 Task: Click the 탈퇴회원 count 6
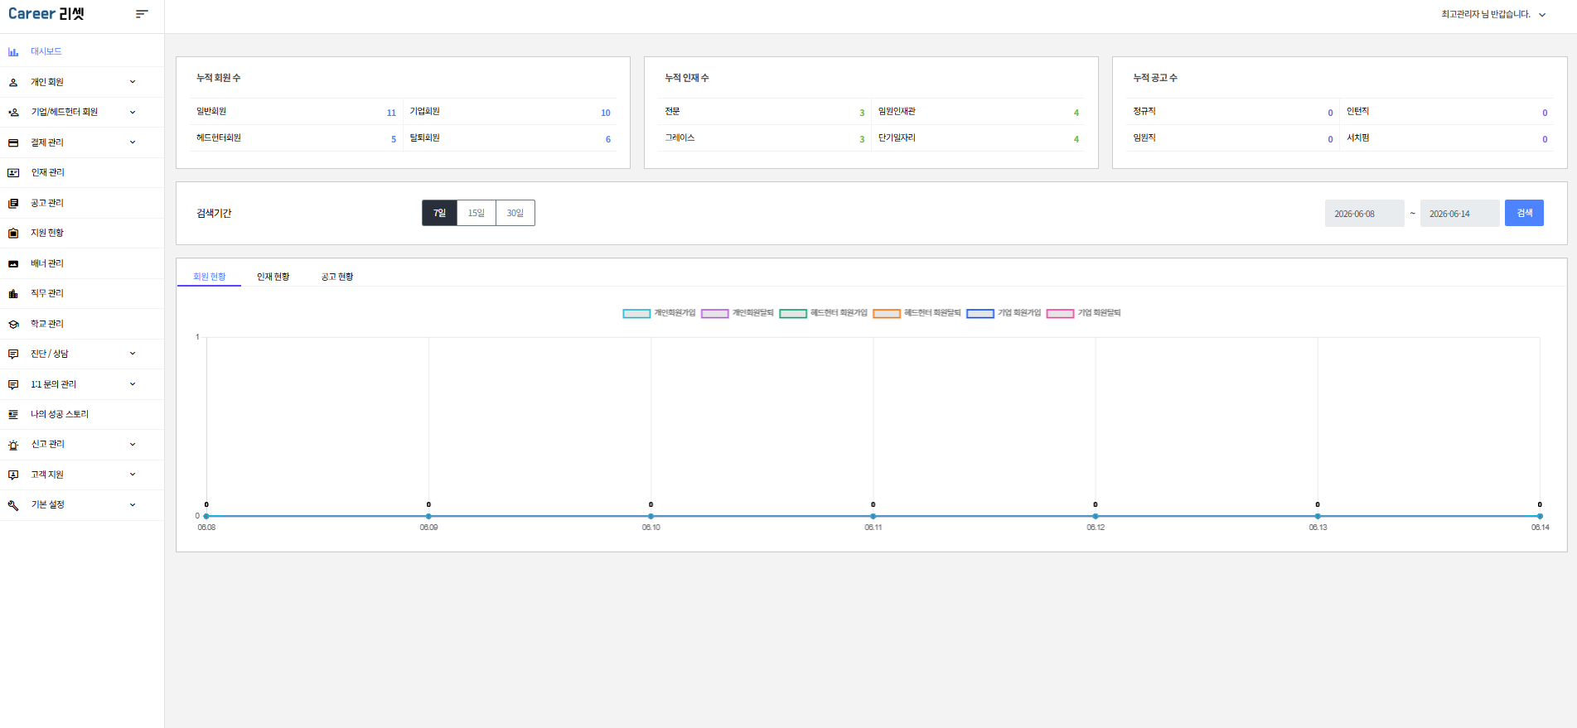point(608,139)
